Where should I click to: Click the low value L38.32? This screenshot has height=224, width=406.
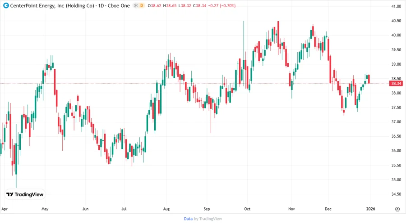185,5
